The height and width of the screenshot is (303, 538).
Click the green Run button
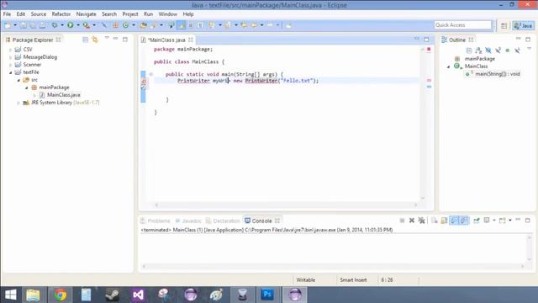pos(71,25)
